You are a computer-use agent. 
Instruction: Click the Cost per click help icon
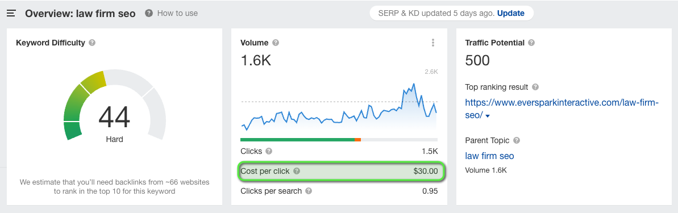click(x=296, y=171)
